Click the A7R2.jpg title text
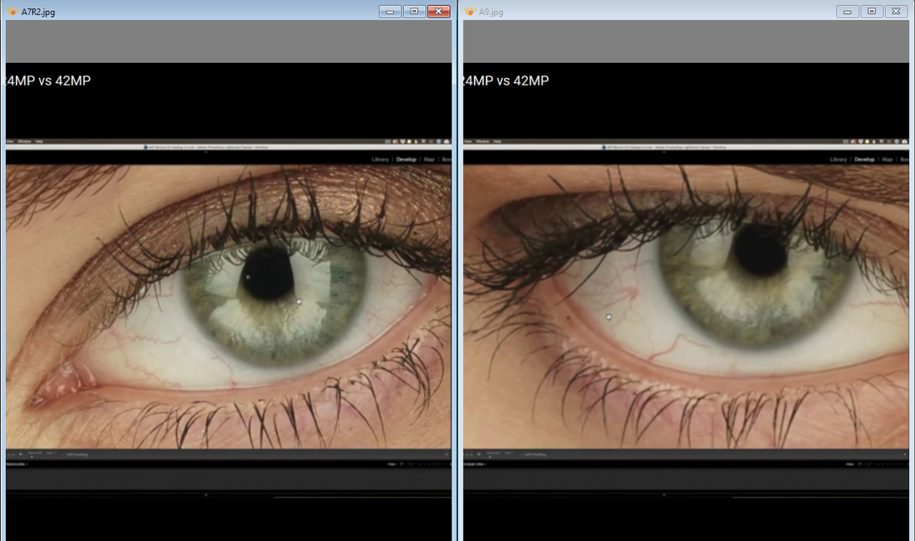 coord(38,12)
